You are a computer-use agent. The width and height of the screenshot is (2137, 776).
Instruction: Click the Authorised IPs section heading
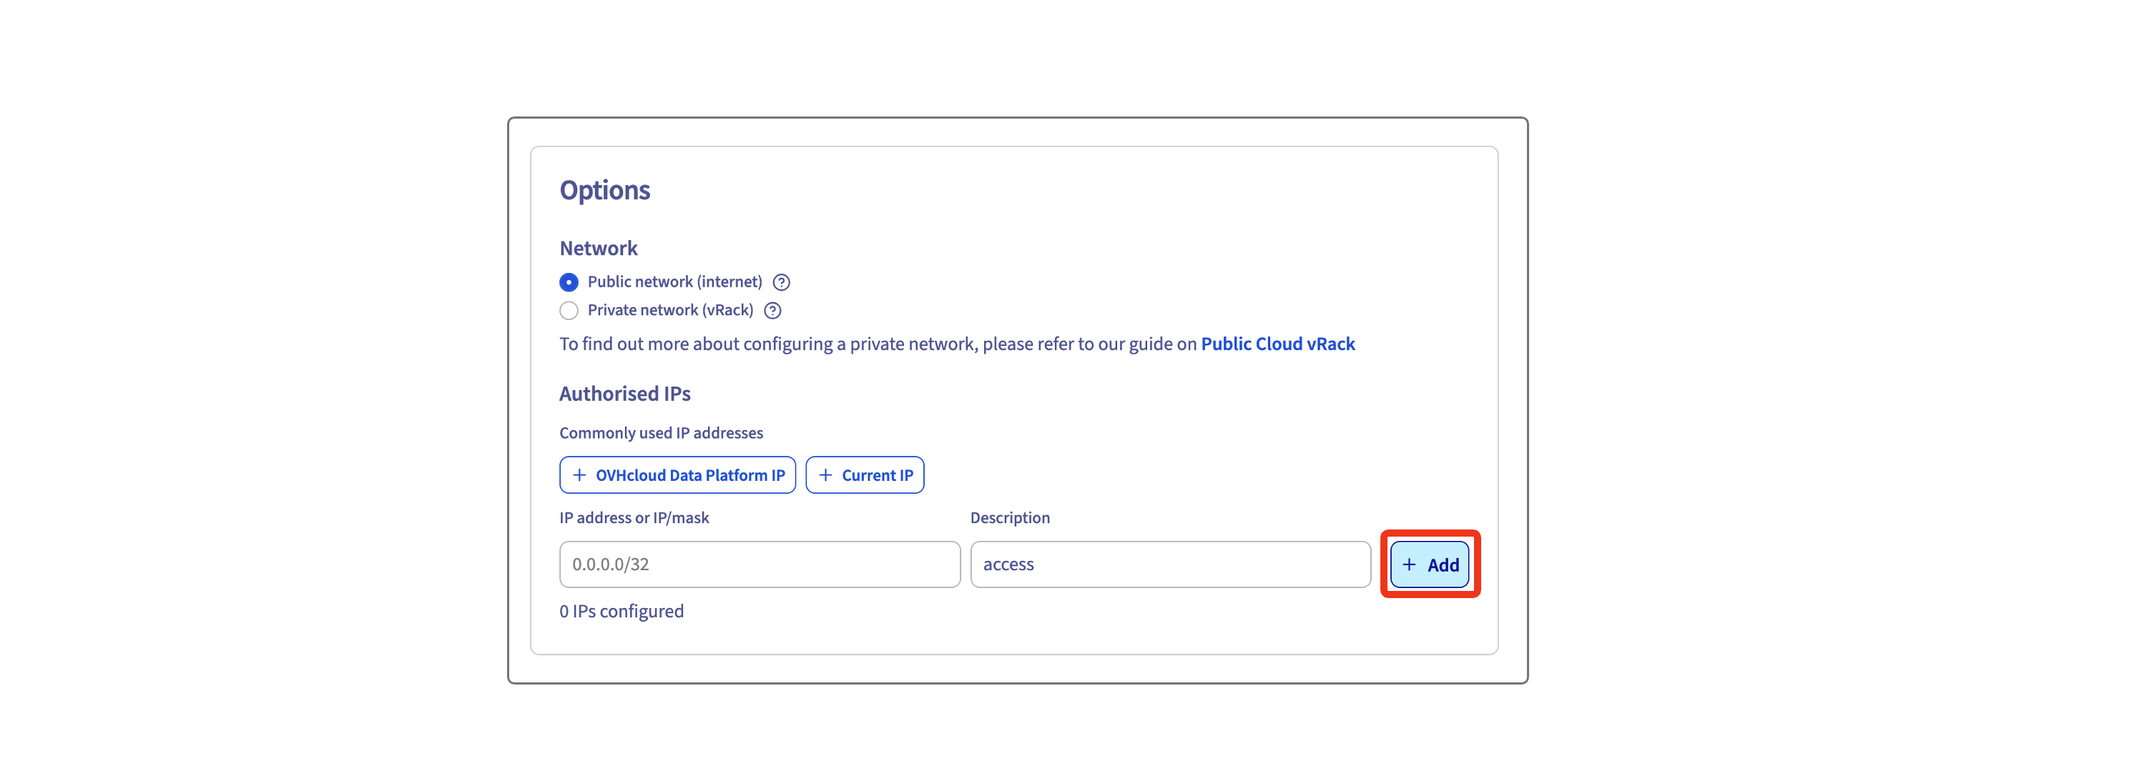click(x=624, y=394)
